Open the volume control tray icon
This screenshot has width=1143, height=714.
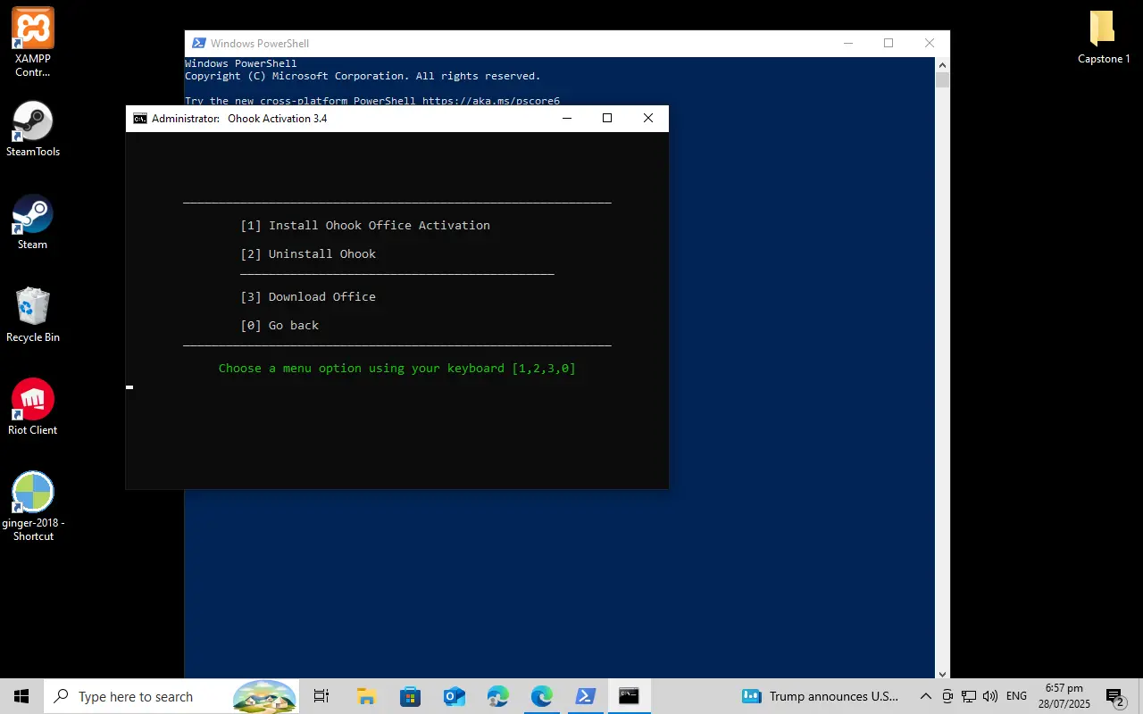[990, 696]
